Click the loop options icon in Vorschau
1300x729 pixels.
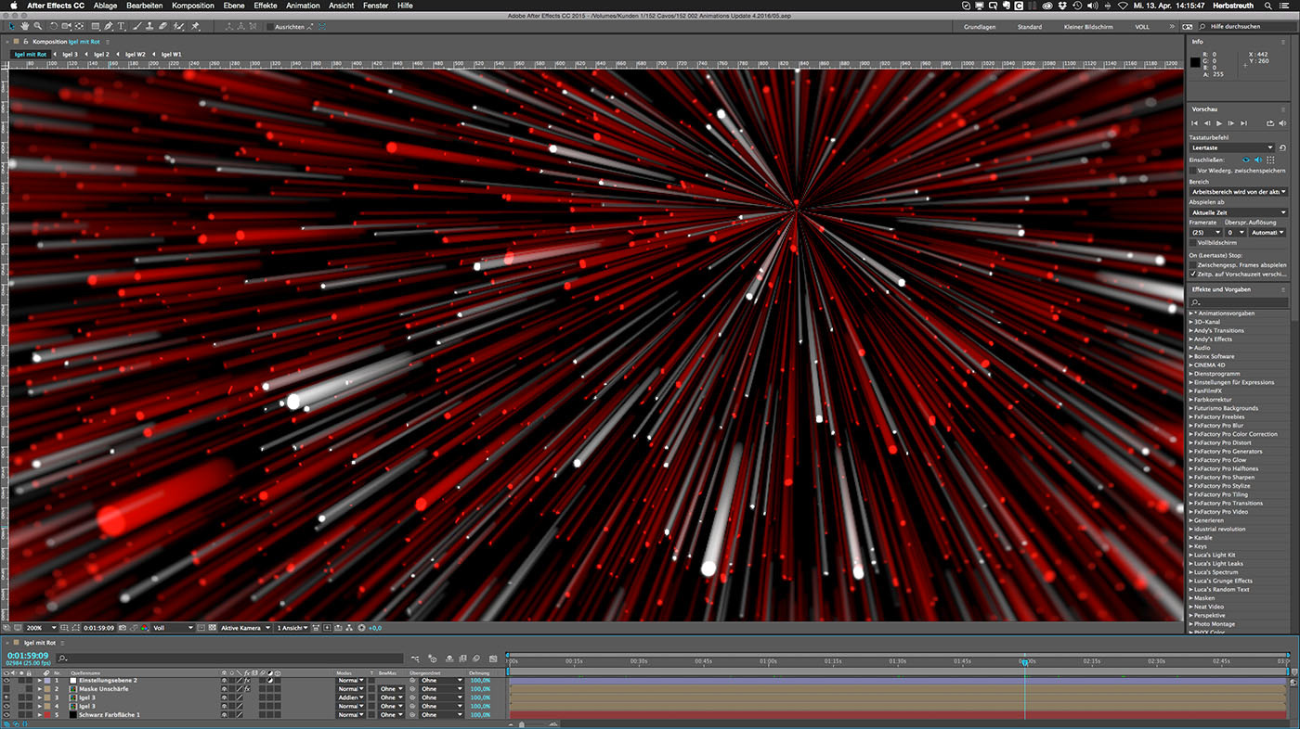tap(1270, 123)
